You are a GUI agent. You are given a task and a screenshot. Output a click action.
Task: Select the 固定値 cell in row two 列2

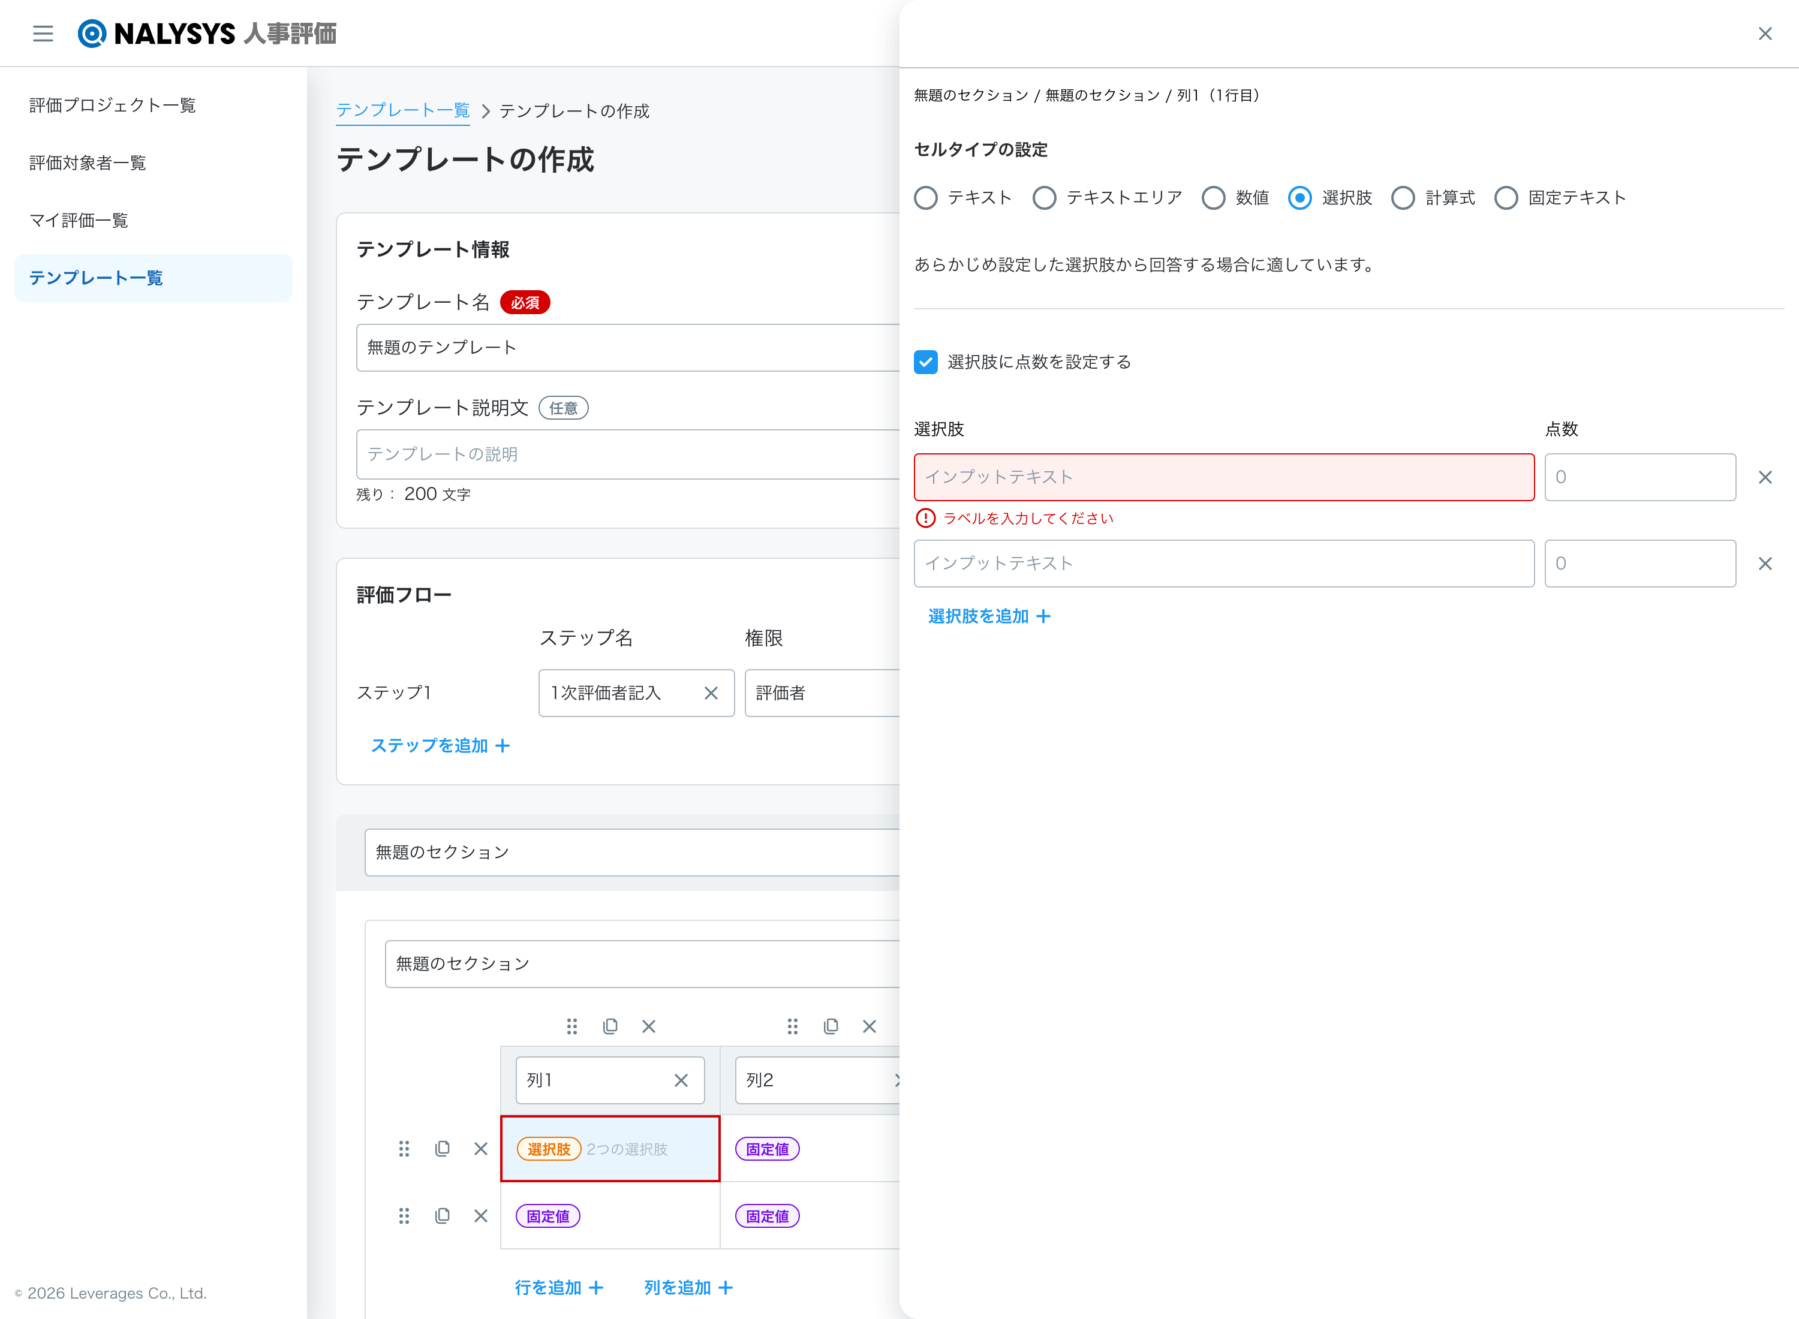coord(811,1216)
